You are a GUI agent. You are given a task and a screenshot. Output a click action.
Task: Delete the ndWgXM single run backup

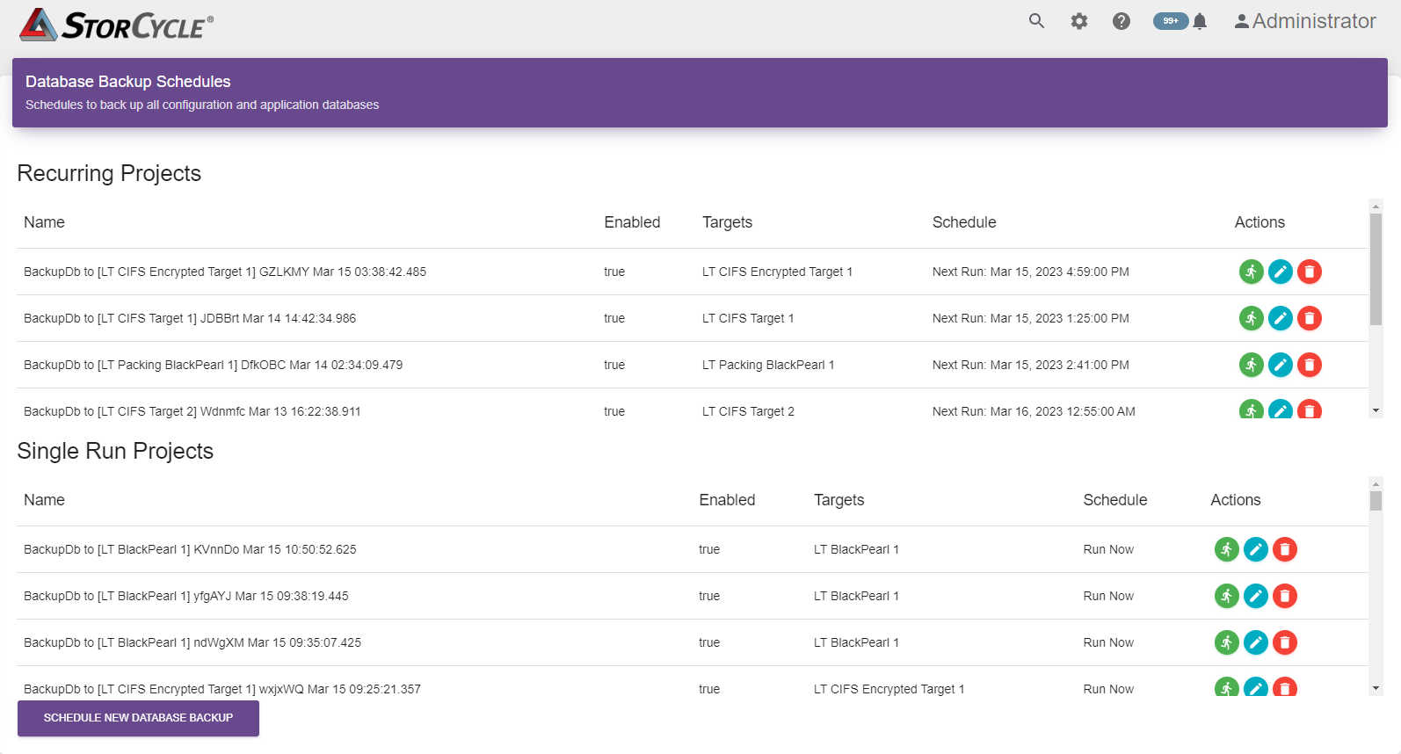pos(1285,642)
